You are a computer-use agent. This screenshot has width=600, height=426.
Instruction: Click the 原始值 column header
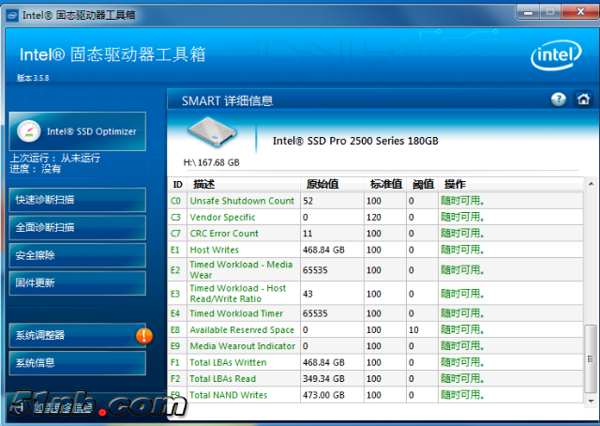click(322, 184)
